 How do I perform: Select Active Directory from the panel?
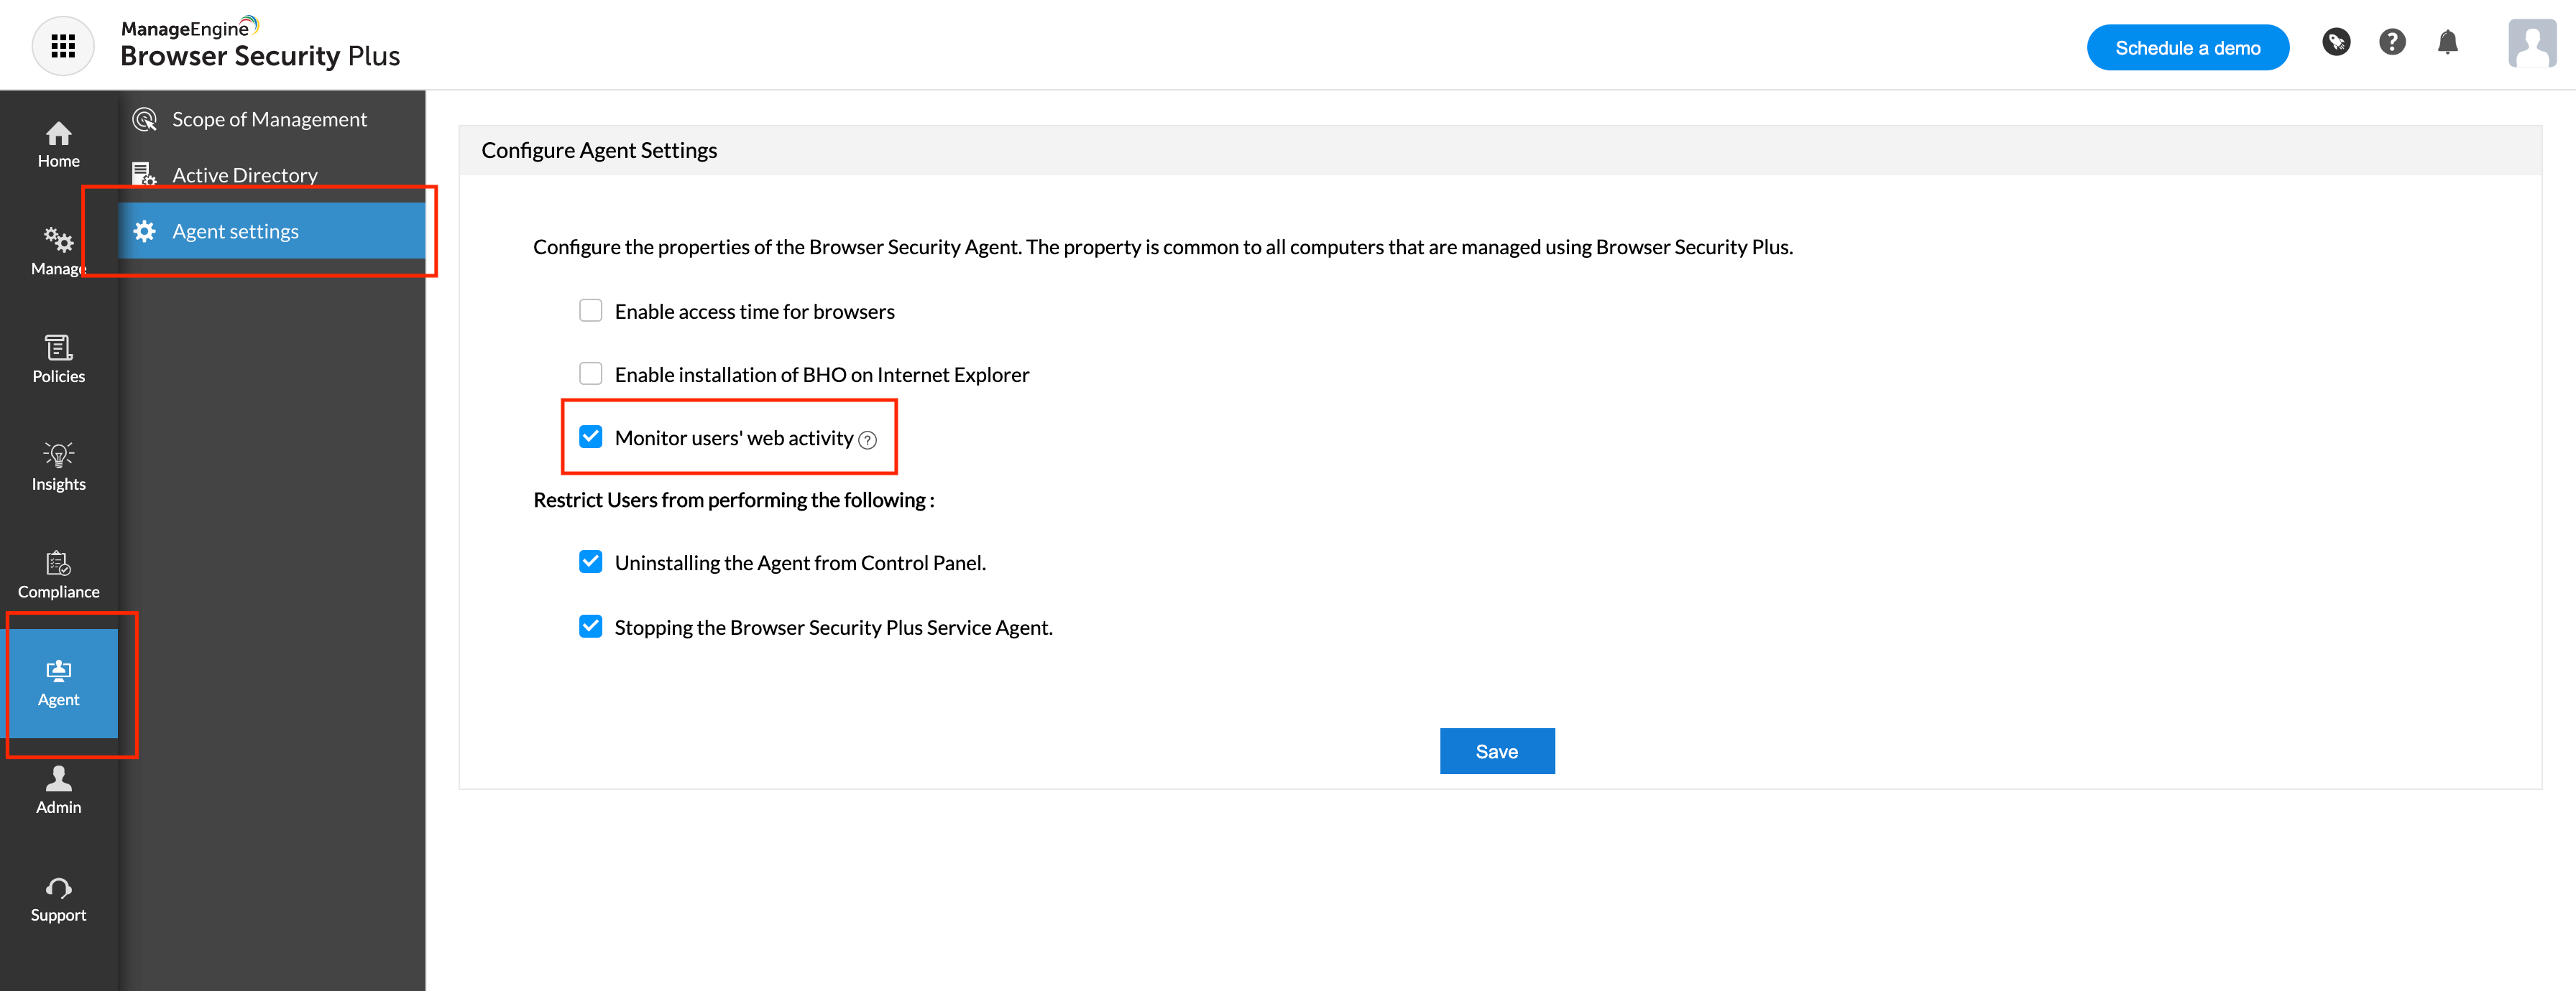click(x=244, y=174)
